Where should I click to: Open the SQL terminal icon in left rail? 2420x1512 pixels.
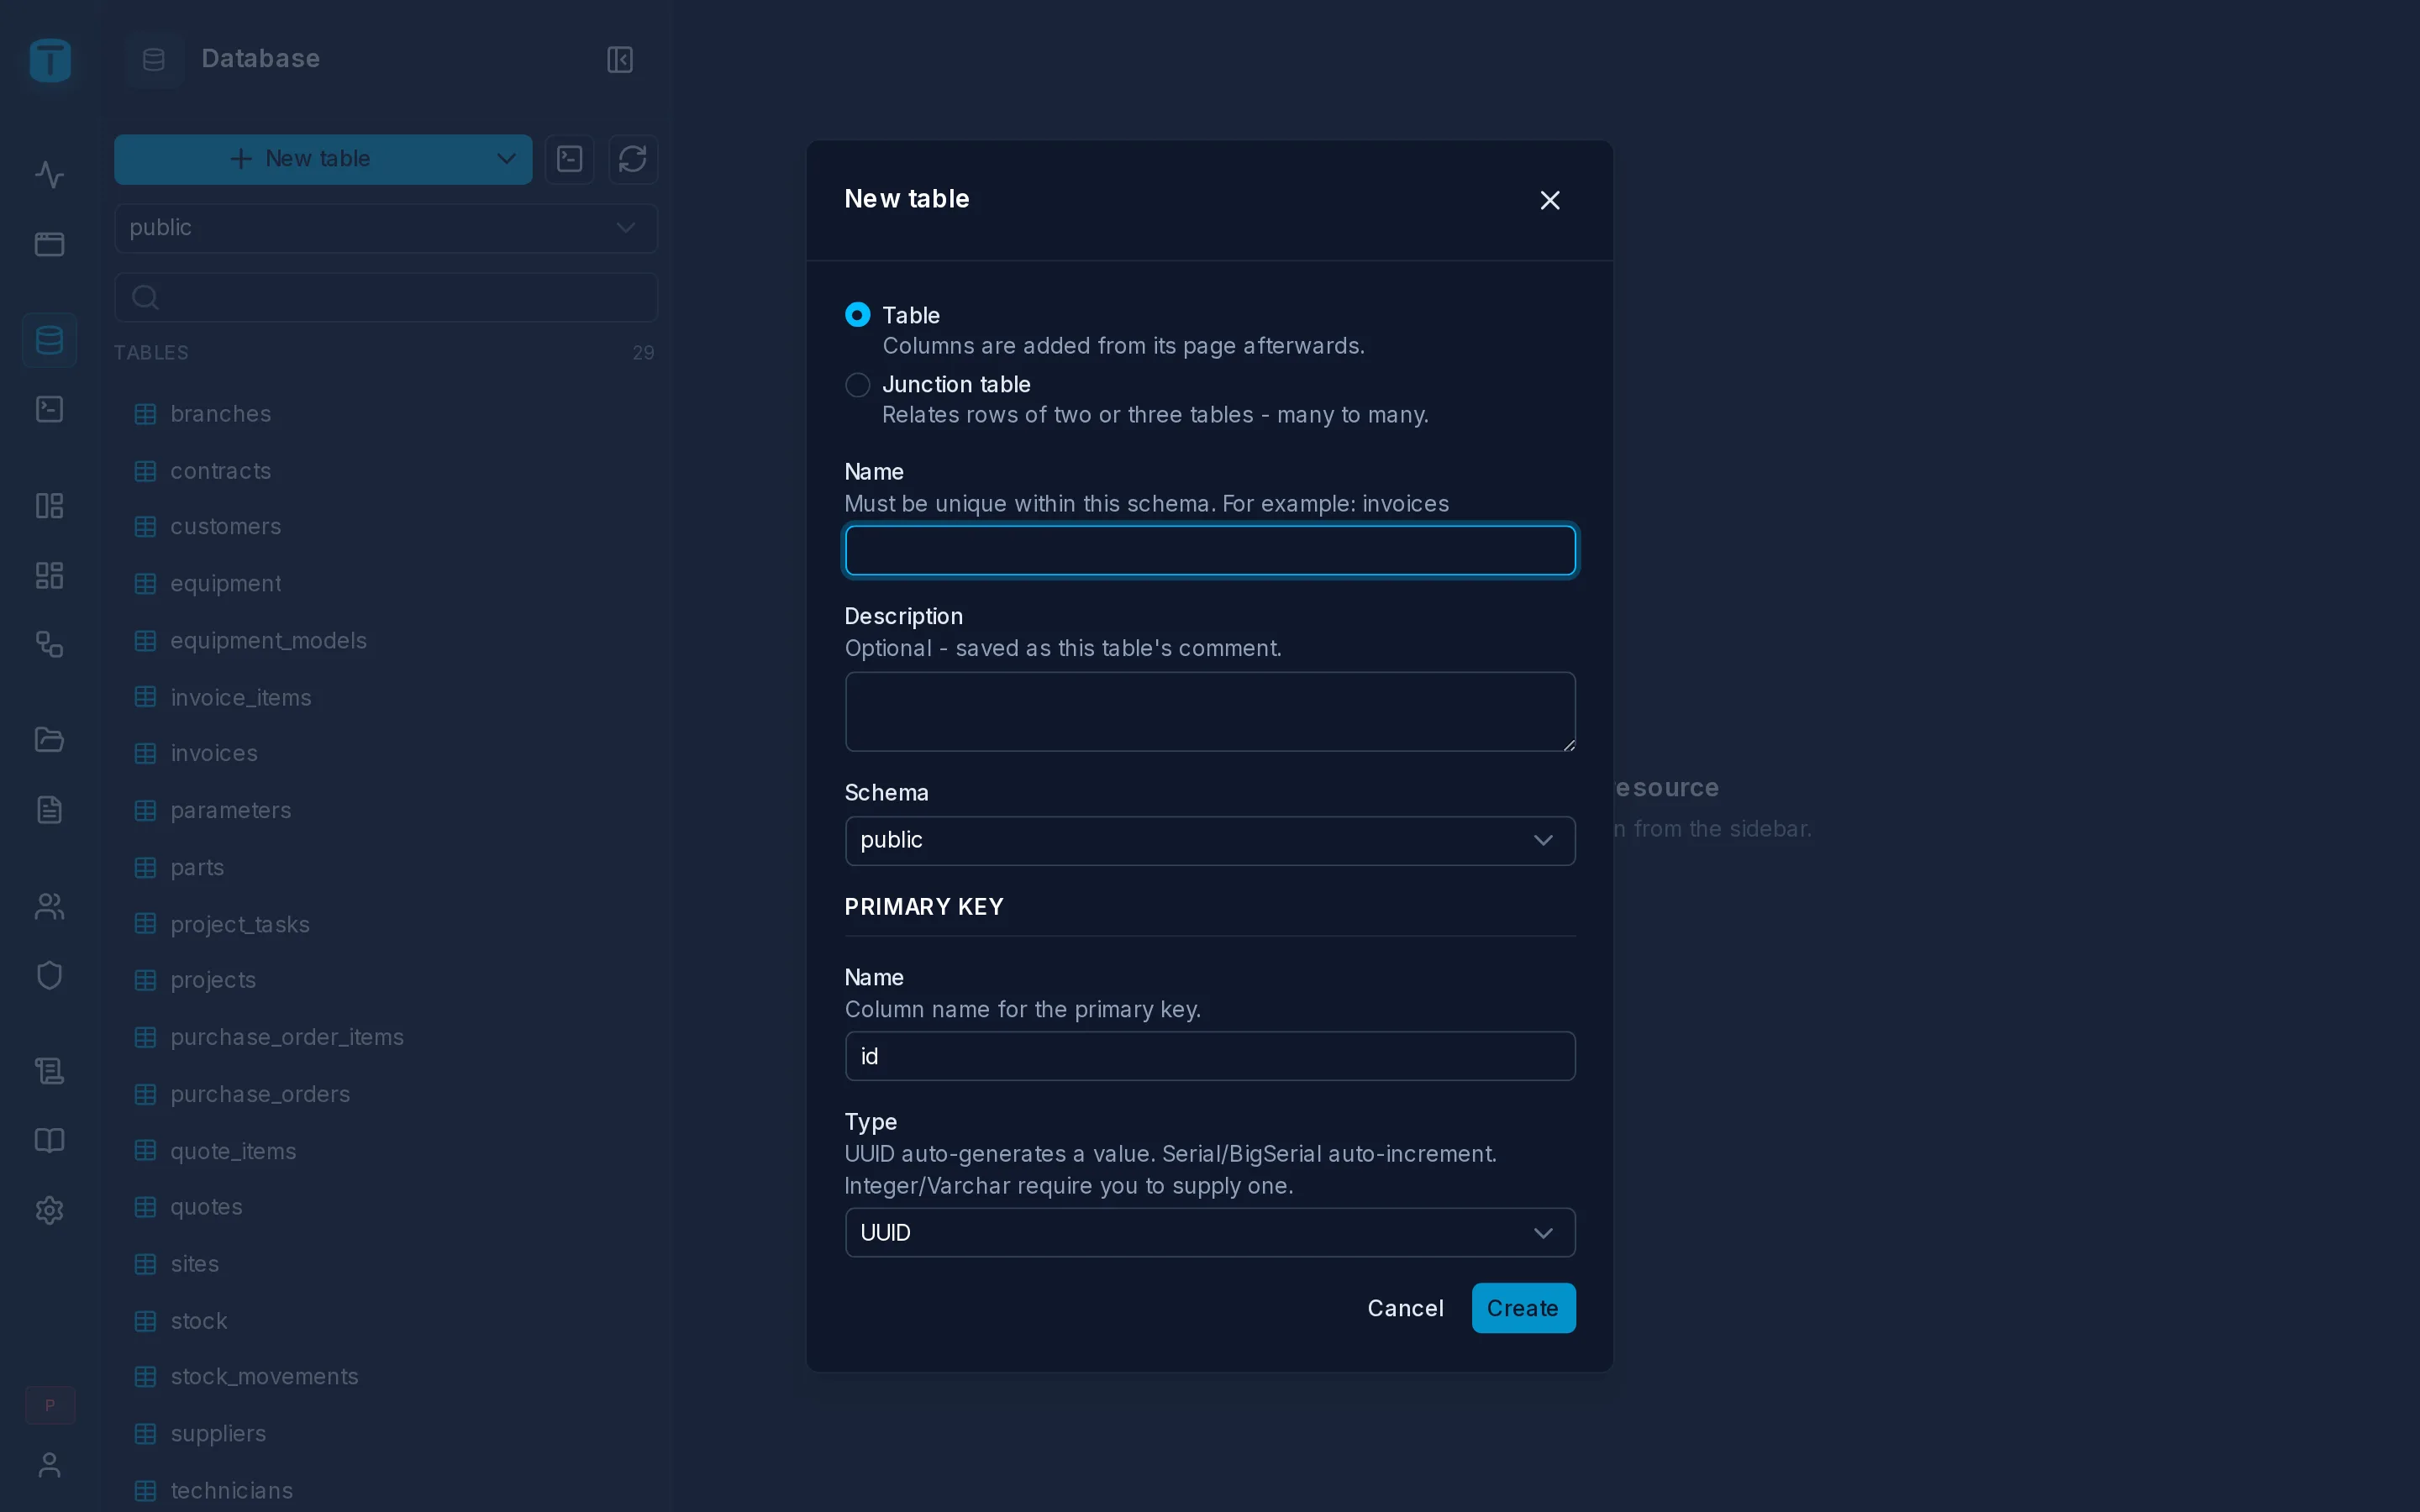50,409
